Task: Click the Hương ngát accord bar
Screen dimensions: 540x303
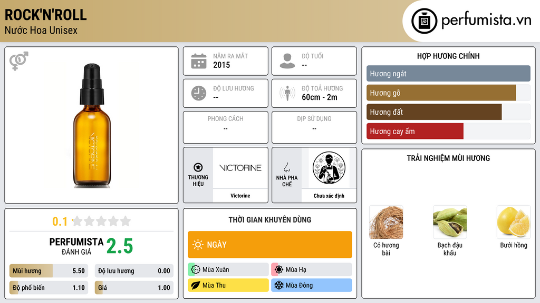Action: tap(448, 74)
